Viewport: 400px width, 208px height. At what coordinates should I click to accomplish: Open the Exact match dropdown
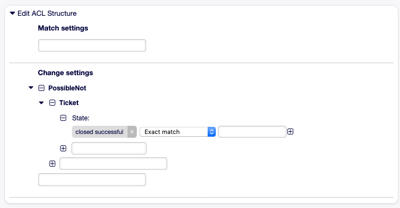178,132
